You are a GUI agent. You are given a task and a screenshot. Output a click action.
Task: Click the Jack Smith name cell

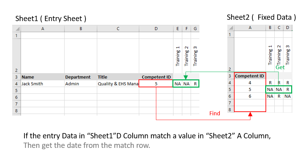point(43,84)
